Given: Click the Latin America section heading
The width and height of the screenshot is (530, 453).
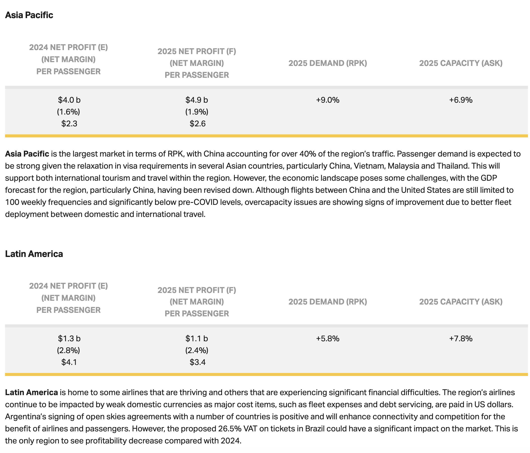Looking at the screenshot, I should pos(34,254).
